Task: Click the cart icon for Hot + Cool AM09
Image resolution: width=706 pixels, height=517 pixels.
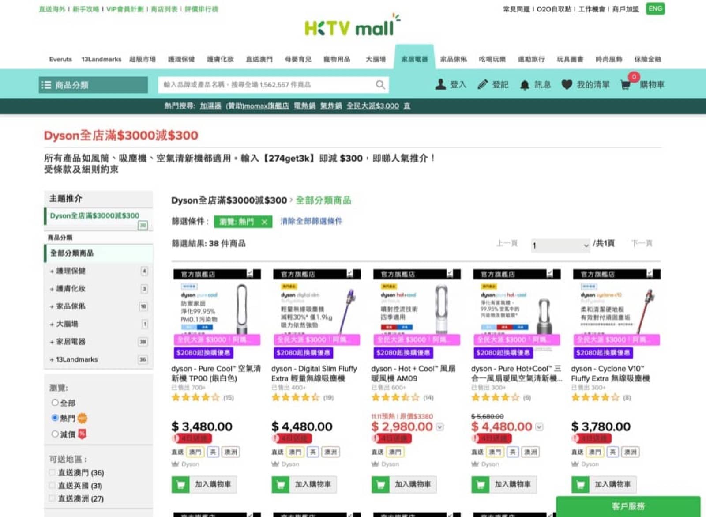Action: [x=380, y=484]
